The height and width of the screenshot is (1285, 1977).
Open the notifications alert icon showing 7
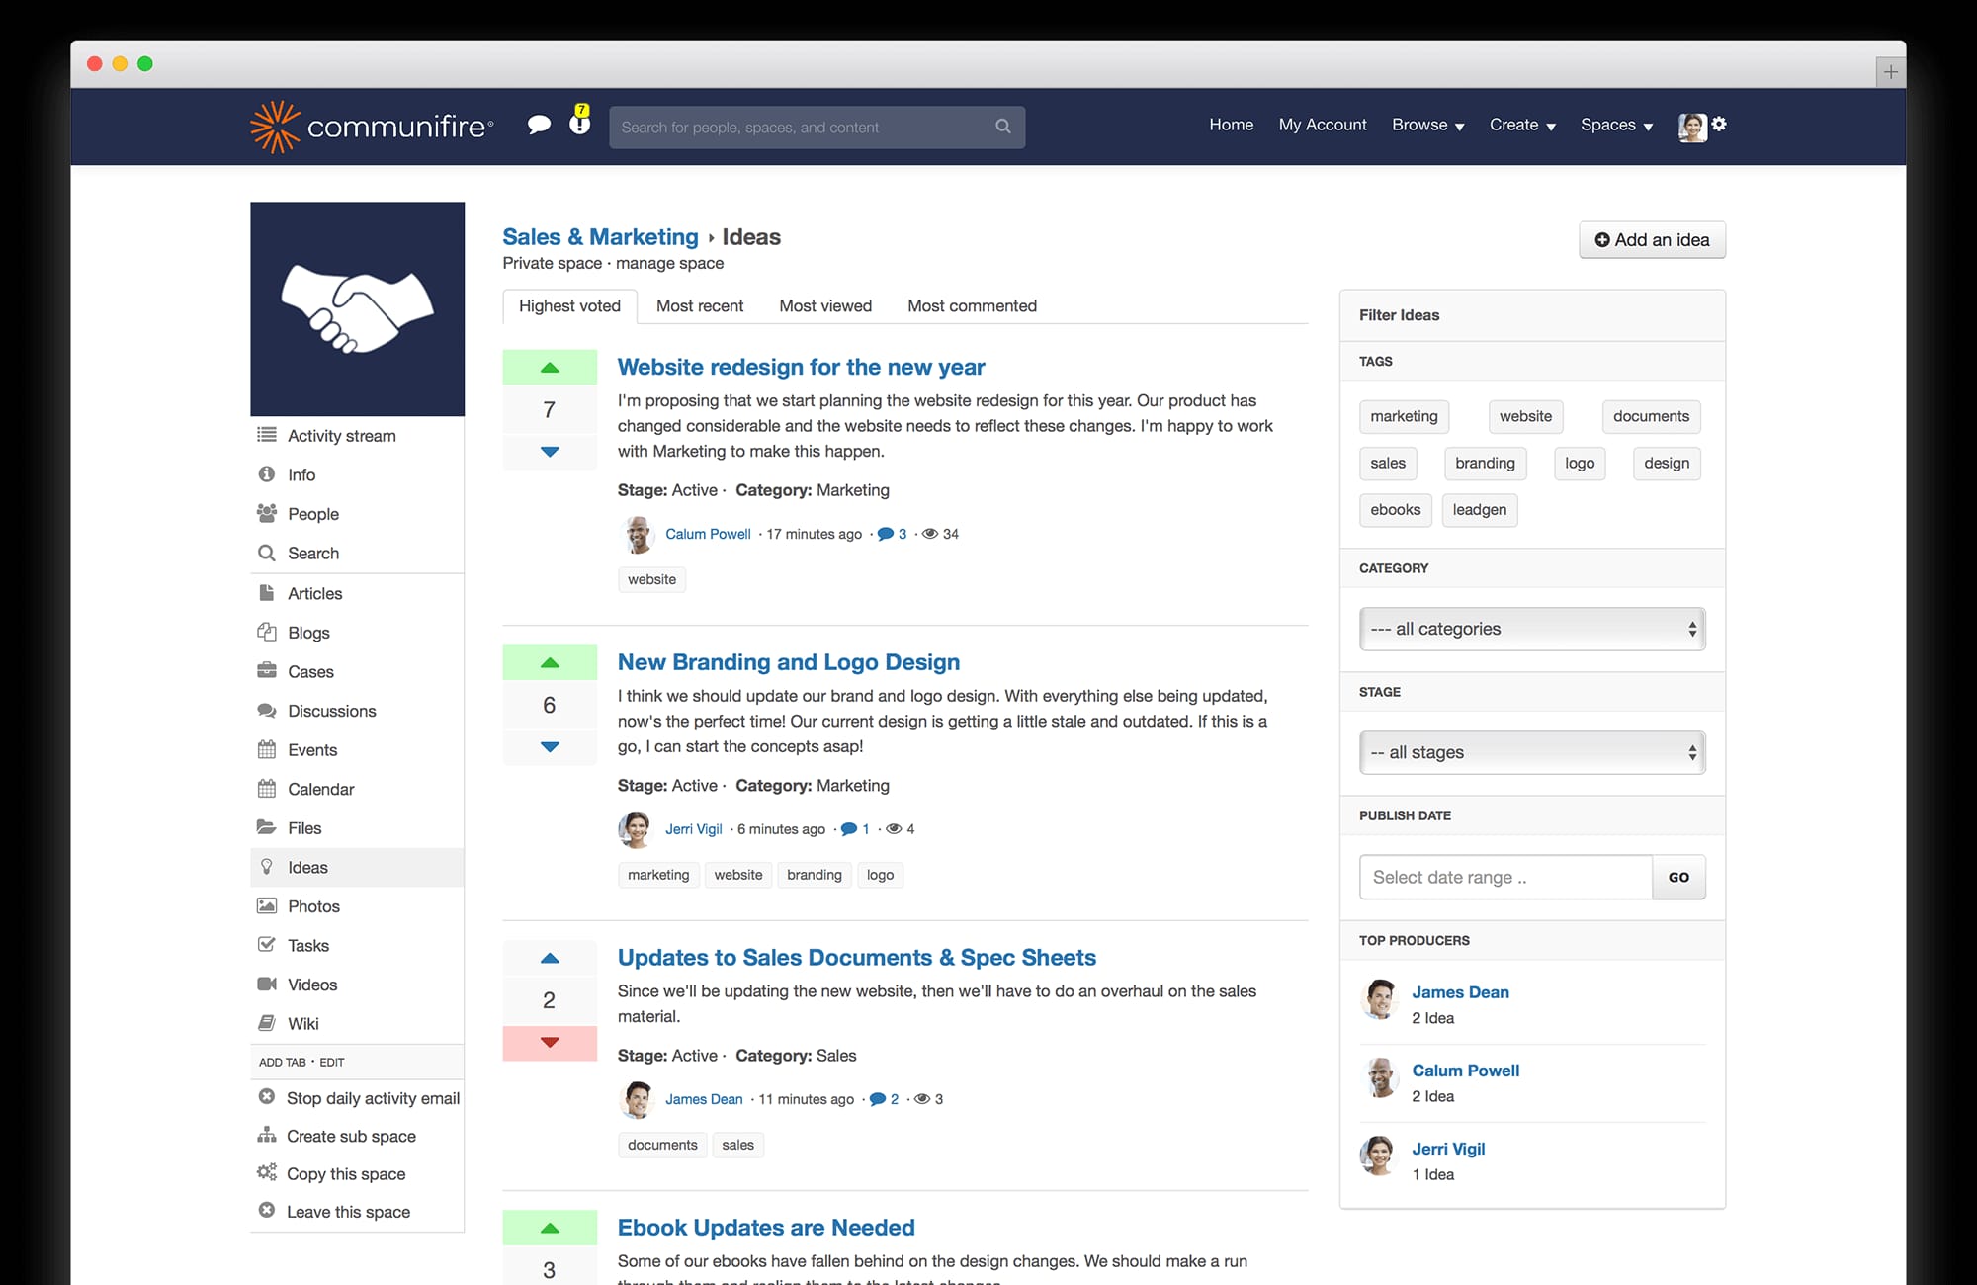click(580, 120)
